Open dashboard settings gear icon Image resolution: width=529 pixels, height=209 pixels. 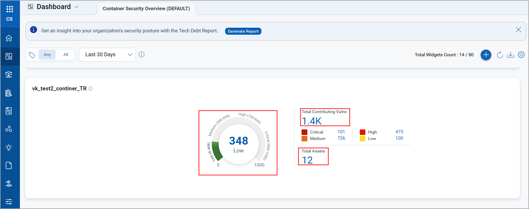coord(521,55)
